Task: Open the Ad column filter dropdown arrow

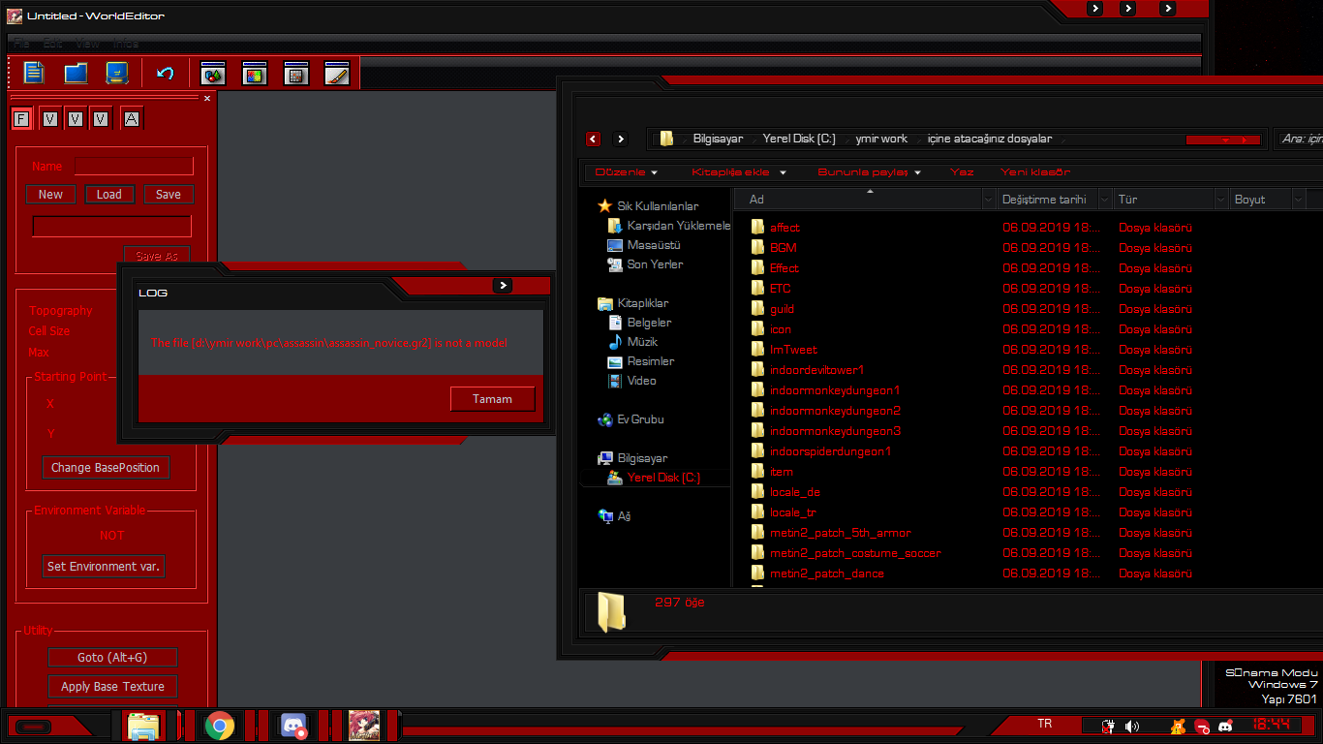Action: (989, 200)
